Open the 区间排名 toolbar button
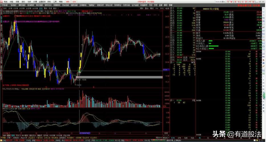266x142 pixels. (x=83, y=5)
